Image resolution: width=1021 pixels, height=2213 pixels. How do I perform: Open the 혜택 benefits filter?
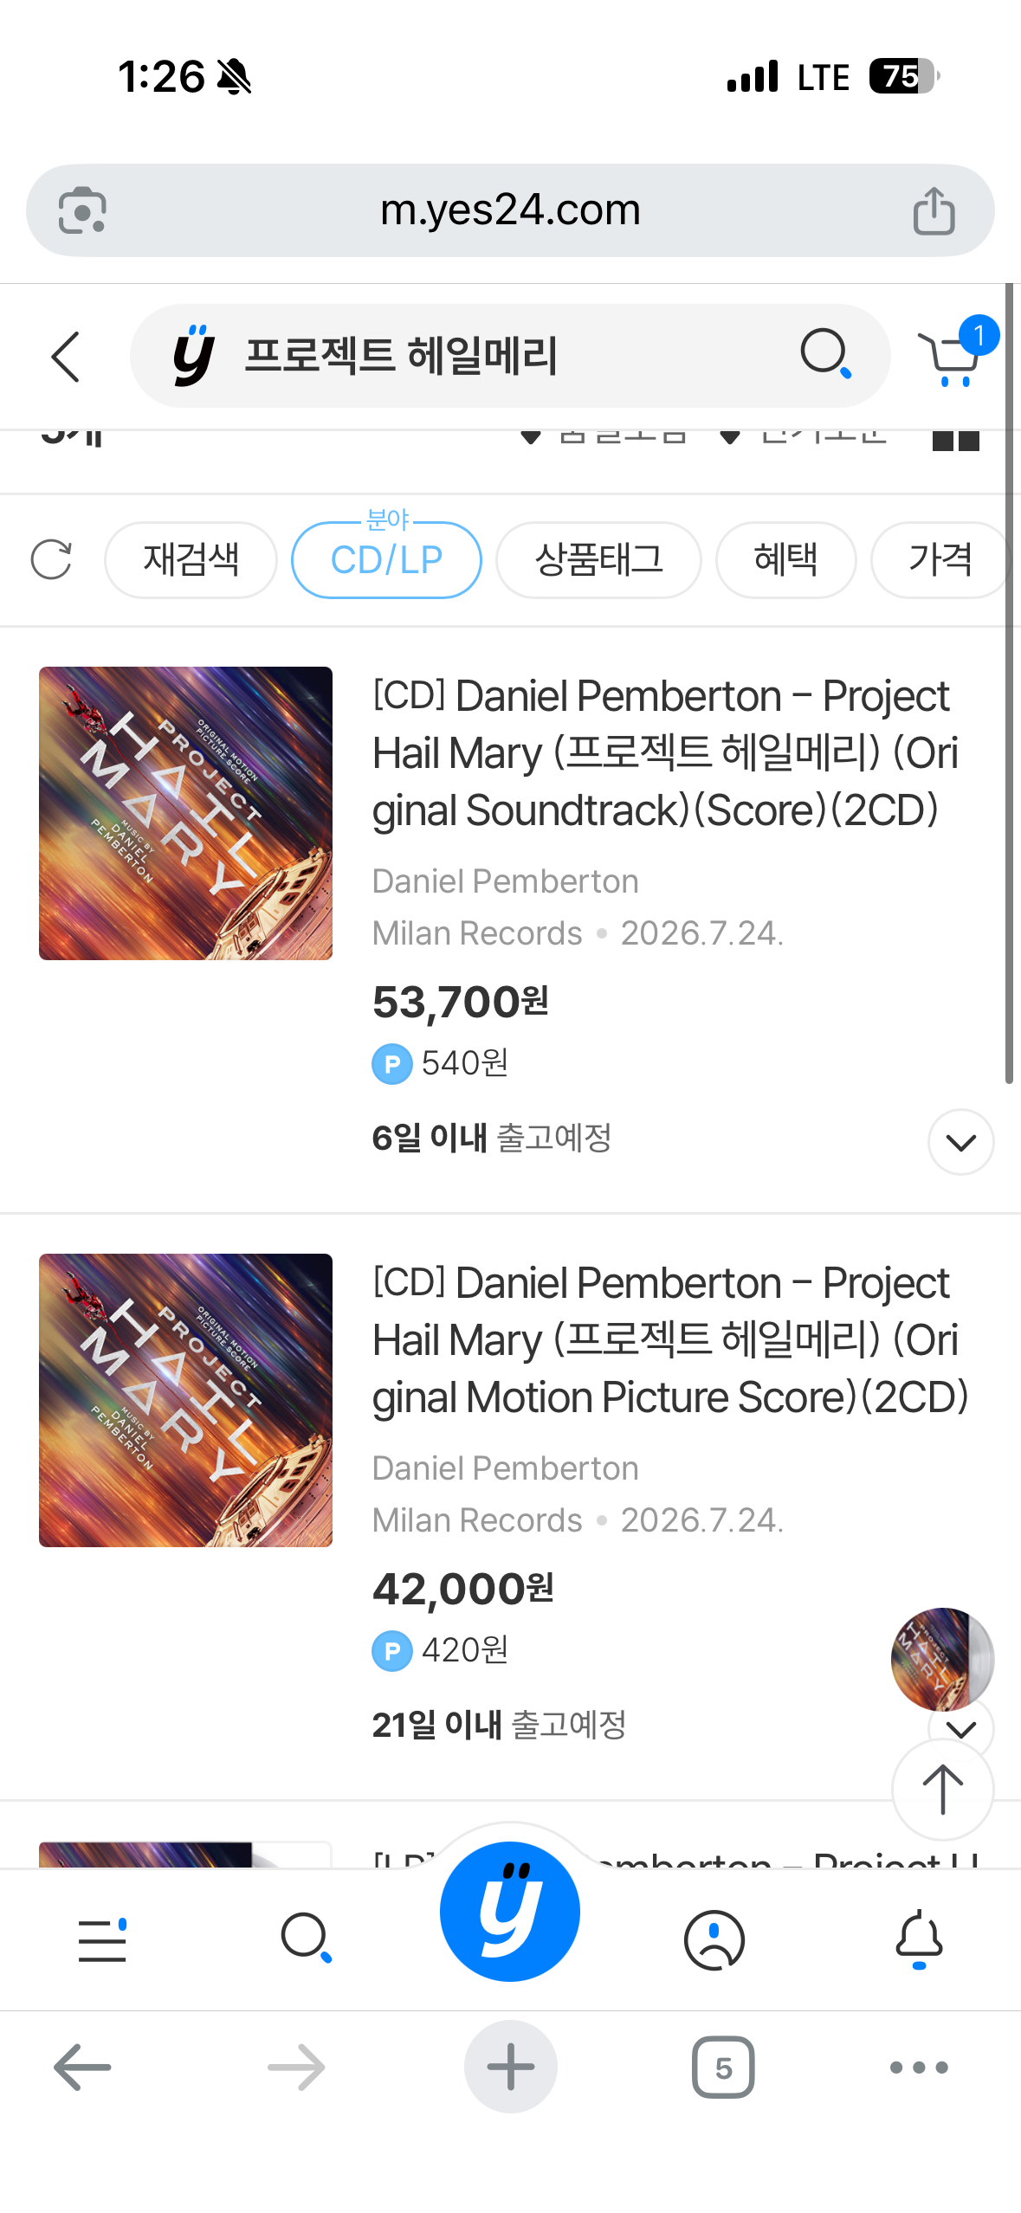785,560
